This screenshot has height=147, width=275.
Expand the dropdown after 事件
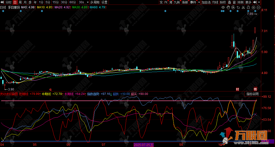click(x=199, y=2)
